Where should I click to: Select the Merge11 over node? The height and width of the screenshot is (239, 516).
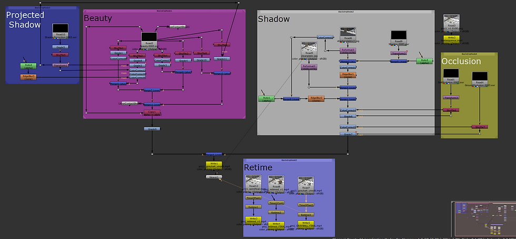(x=152, y=104)
